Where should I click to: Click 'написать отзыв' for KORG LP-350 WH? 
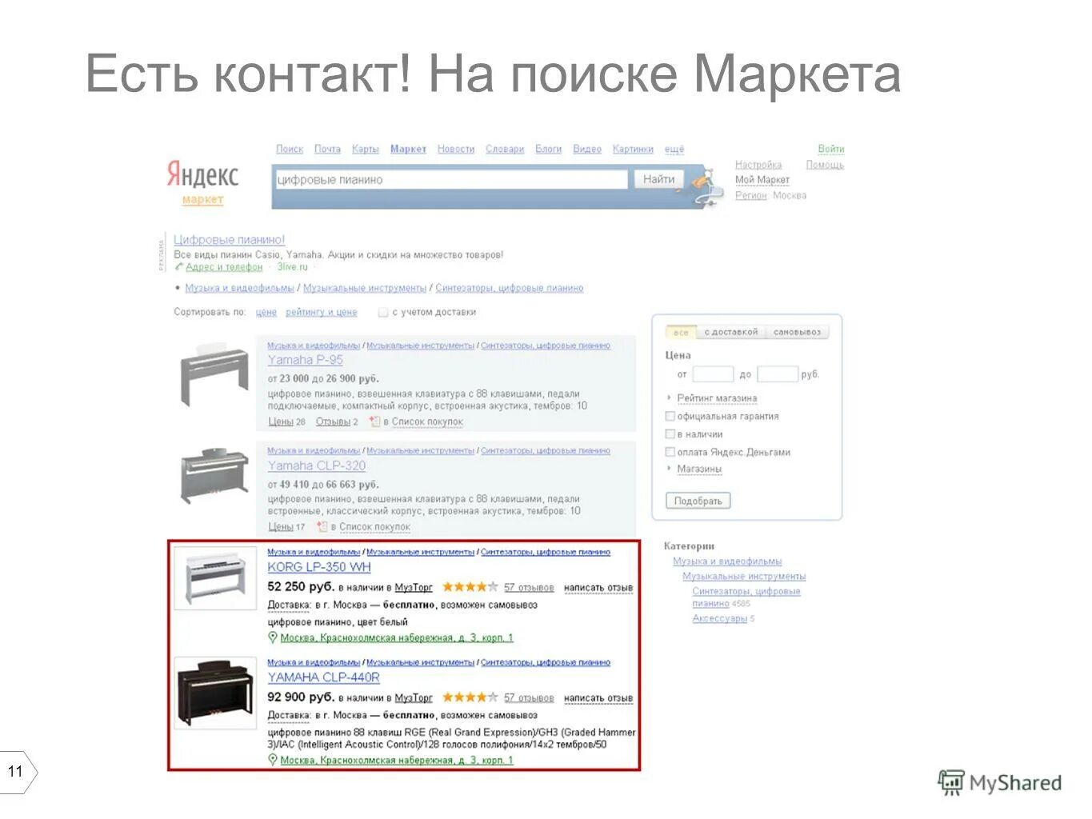598,588
